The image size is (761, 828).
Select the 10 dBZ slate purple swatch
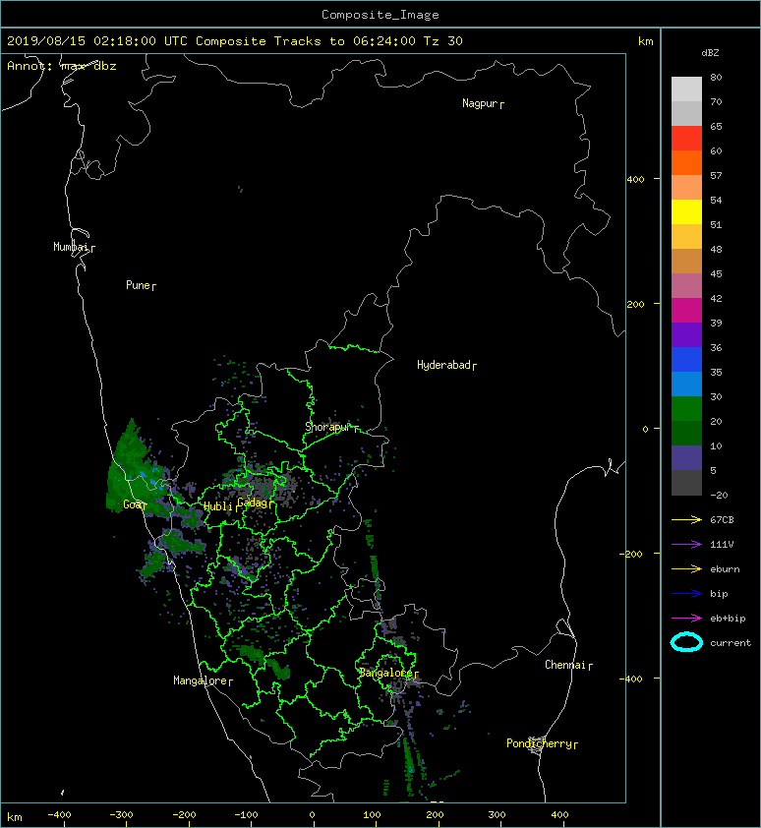[686, 458]
